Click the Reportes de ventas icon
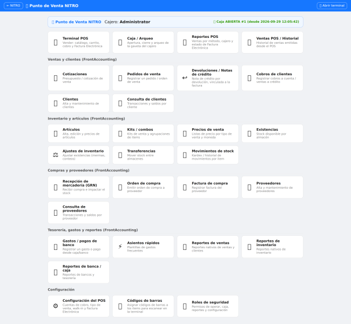The image size is (351, 324). [185, 247]
